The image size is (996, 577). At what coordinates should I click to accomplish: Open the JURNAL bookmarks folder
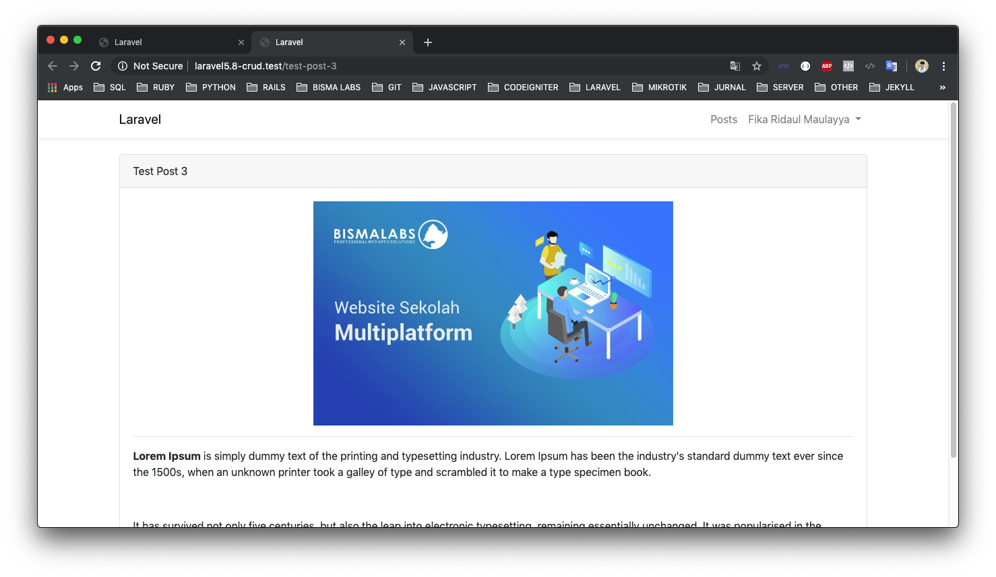click(722, 88)
